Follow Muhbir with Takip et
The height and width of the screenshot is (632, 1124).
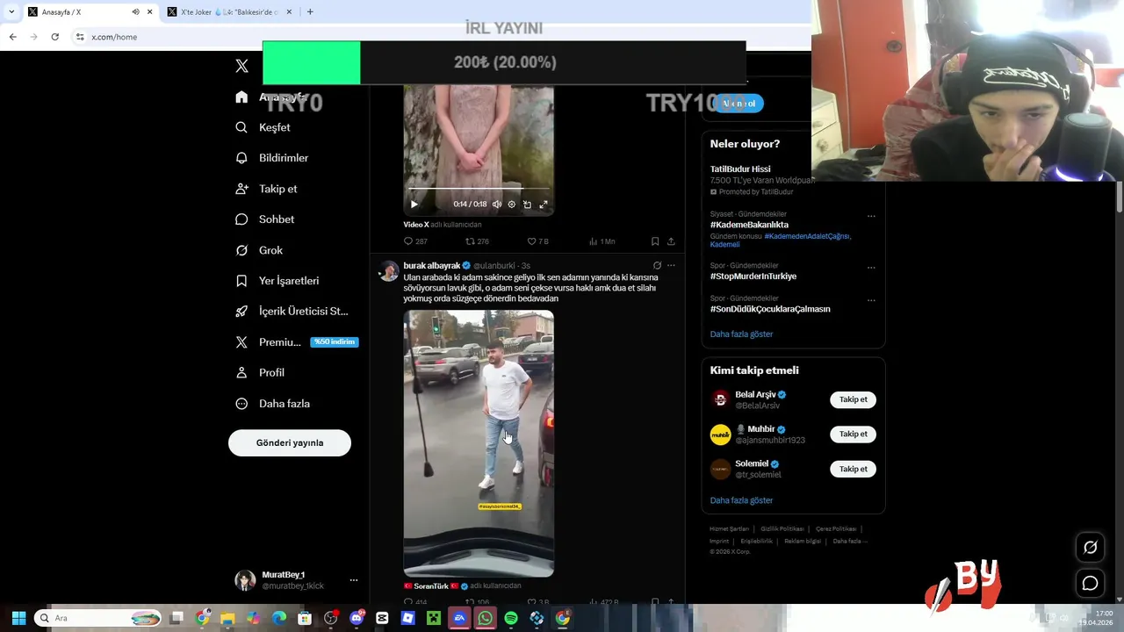point(853,434)
